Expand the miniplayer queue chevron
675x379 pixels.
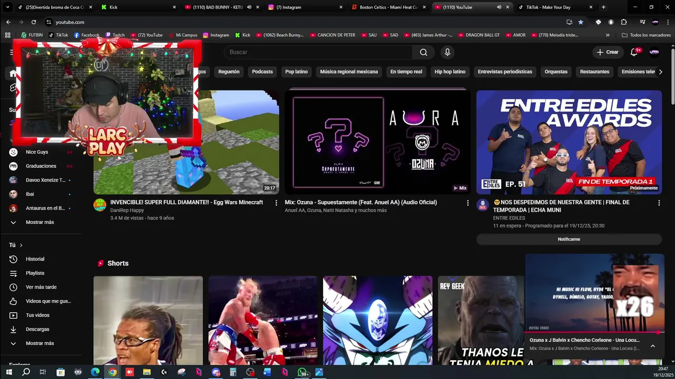tap(652, 346)
